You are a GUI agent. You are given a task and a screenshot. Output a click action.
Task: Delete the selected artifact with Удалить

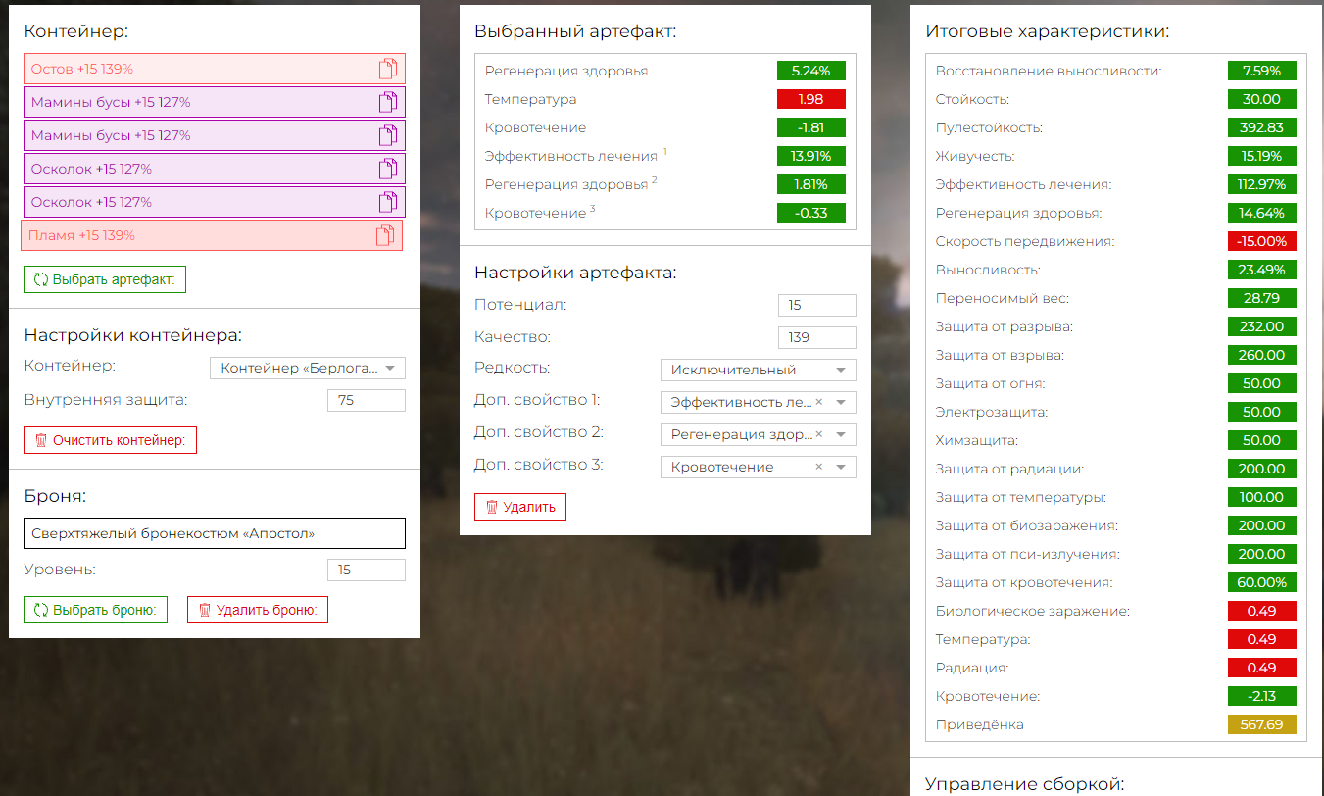point(520,507)
